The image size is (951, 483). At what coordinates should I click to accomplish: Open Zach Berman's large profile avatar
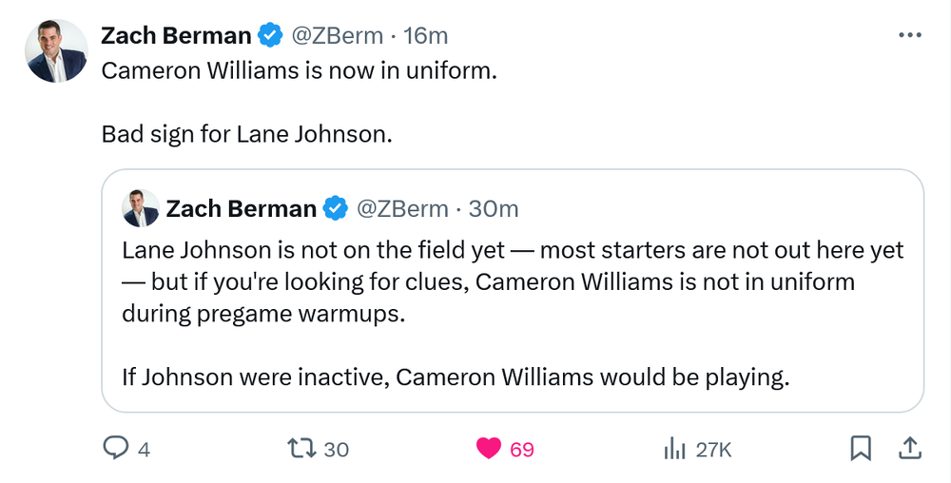point(57,50)
